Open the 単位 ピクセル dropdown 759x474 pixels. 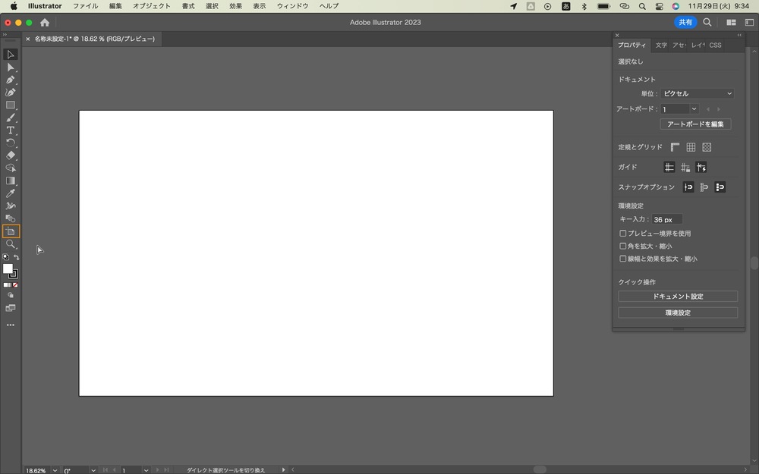697,93
